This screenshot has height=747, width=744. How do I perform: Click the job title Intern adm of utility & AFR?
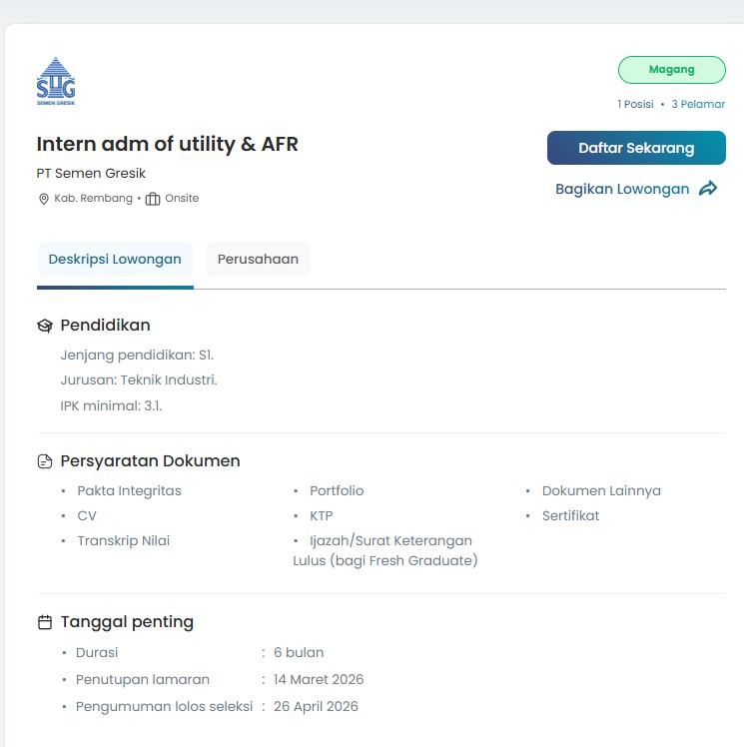[x=168, y=144]
